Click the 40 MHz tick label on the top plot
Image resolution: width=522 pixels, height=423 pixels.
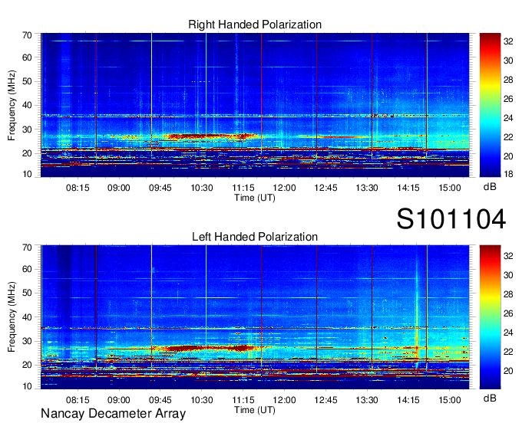pos(27,105)
